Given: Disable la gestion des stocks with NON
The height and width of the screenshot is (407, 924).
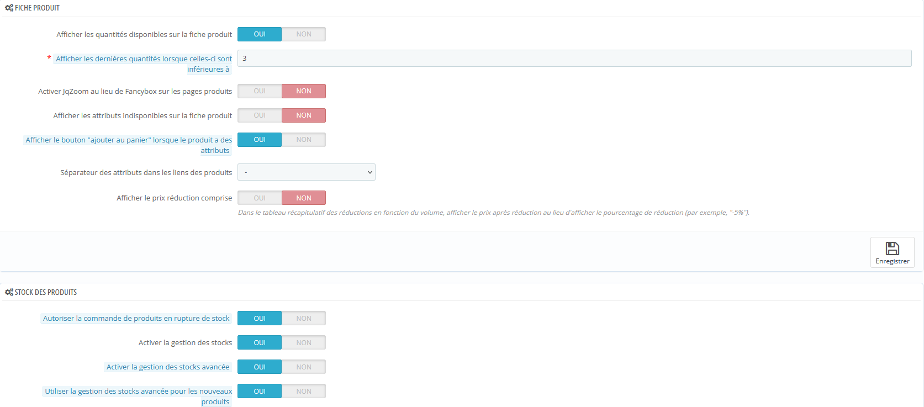Looking at the screenshot, I should [304, 342].
